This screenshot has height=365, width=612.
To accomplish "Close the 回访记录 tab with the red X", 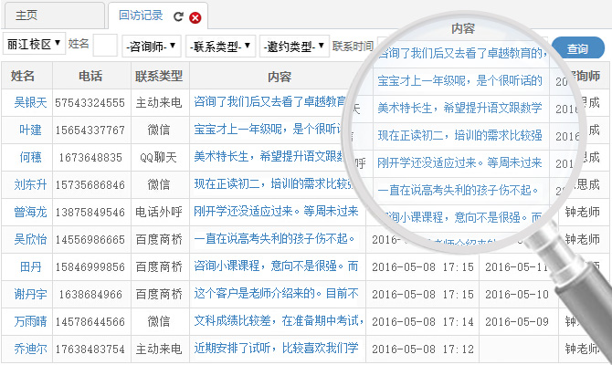I will click(195, 17).
